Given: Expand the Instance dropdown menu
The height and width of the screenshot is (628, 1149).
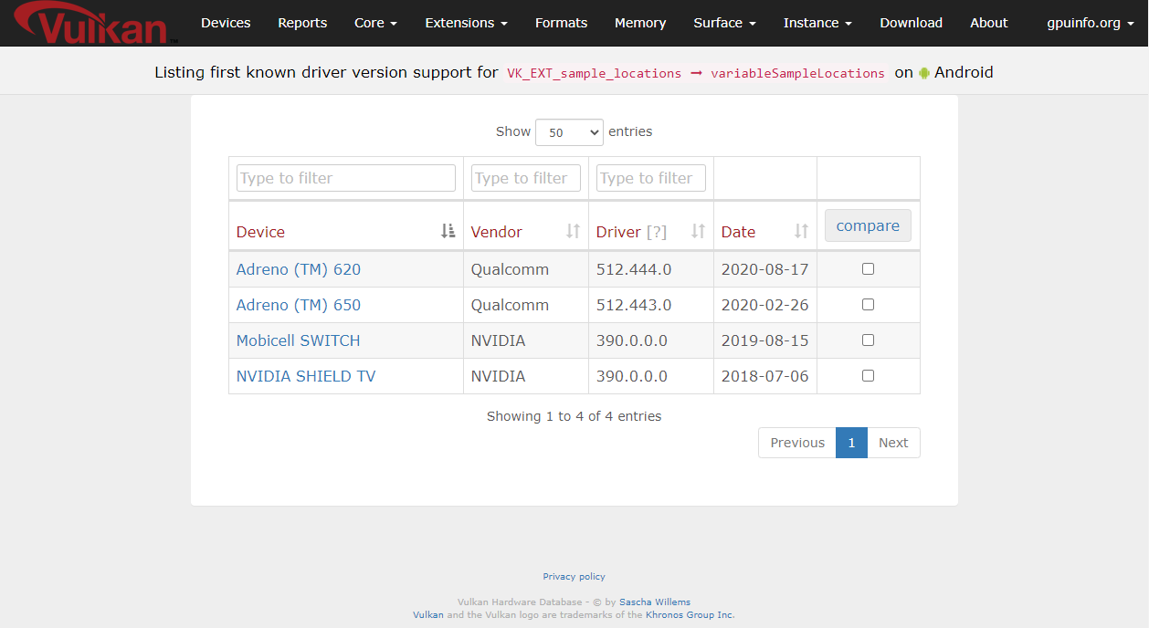Looking at the screenshot, I should 817,23.
